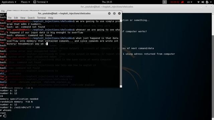
Task: Click the "# whoami" line in background terminal
Action: (6, 110)
